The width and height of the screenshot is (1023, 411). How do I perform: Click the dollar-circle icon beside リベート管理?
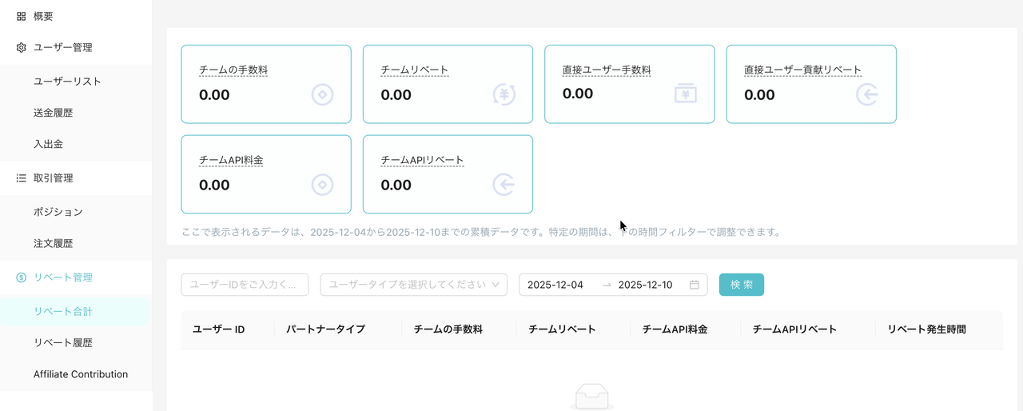tap(22, 277)
